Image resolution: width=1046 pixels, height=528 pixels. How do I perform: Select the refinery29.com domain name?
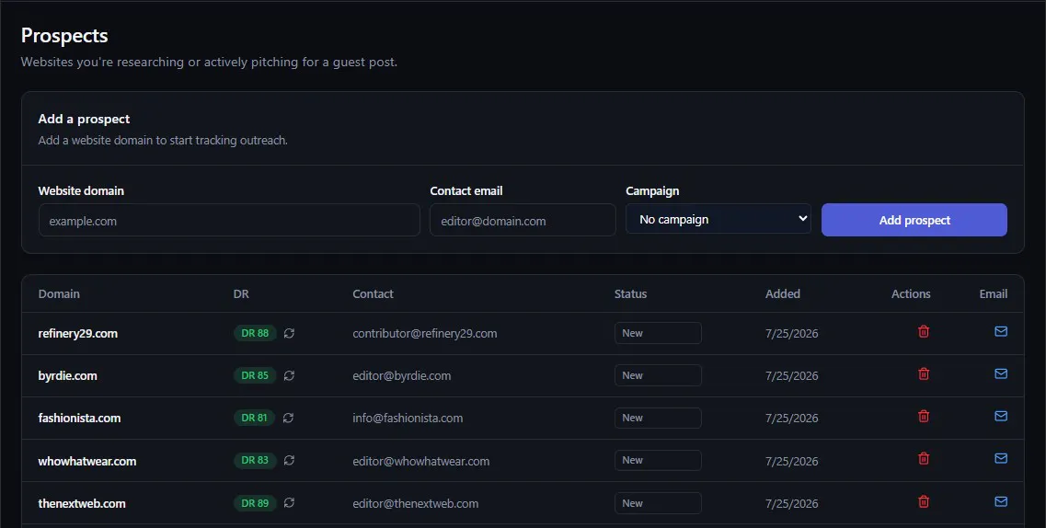pos(78,333)
